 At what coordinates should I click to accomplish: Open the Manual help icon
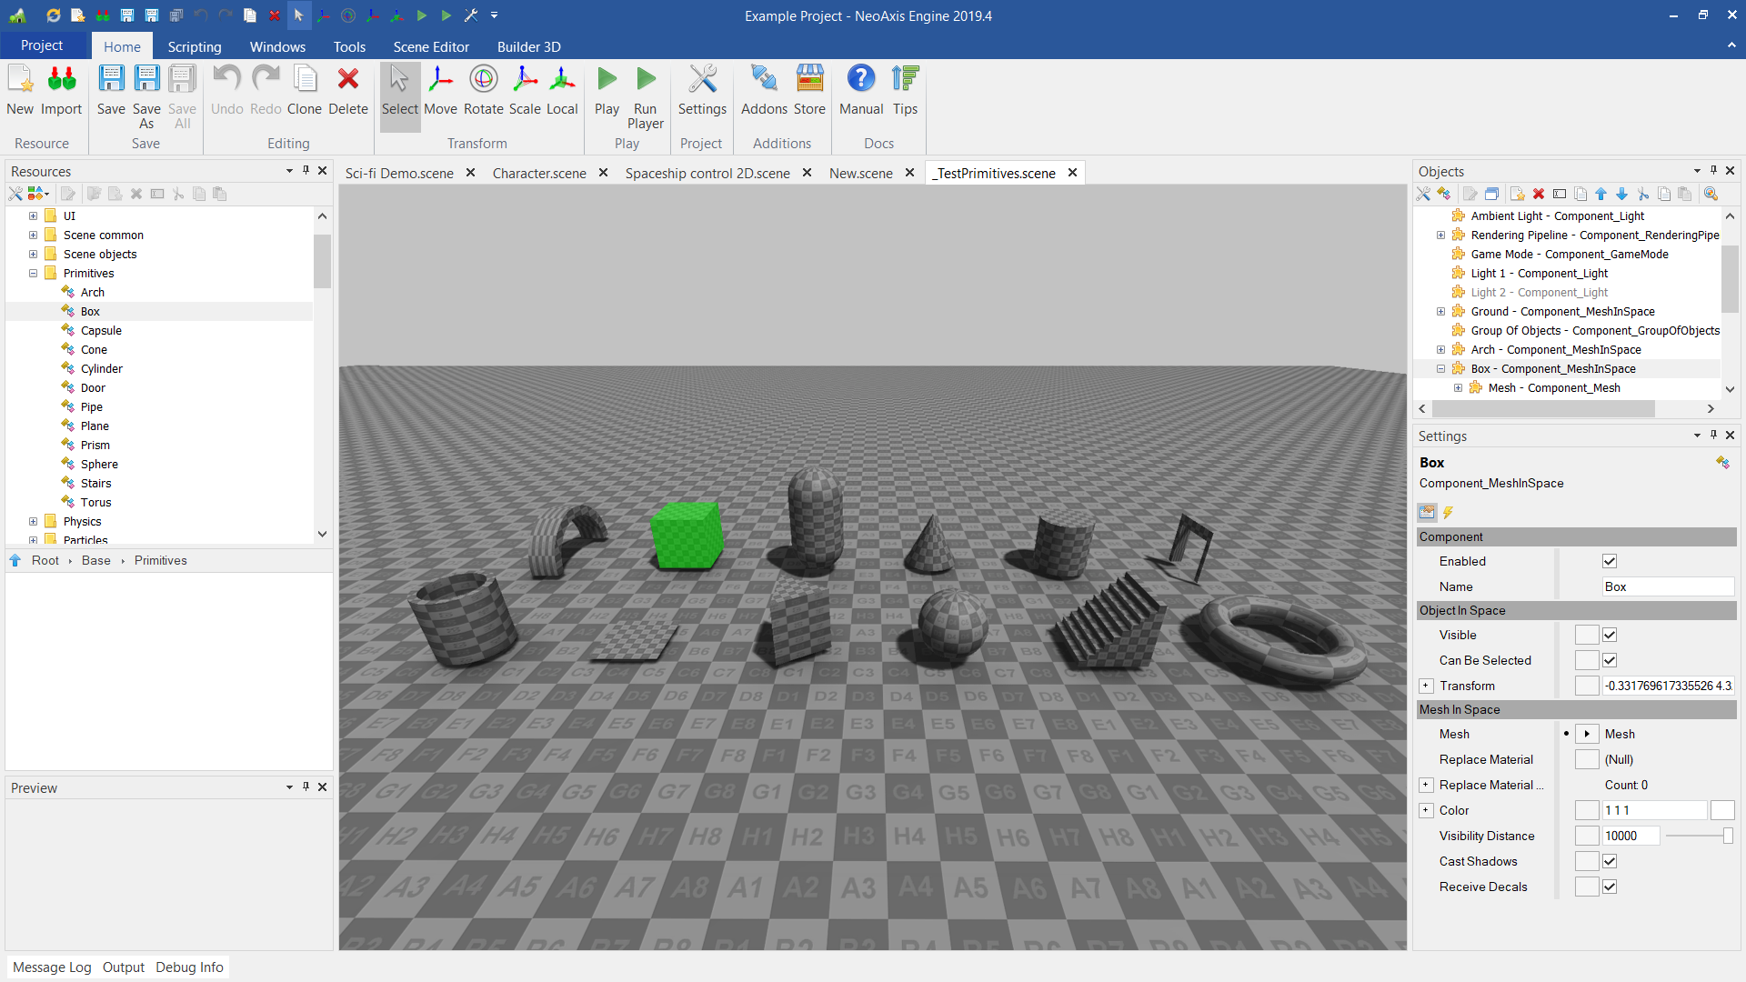pyautogui.click(x=860, y=90)
